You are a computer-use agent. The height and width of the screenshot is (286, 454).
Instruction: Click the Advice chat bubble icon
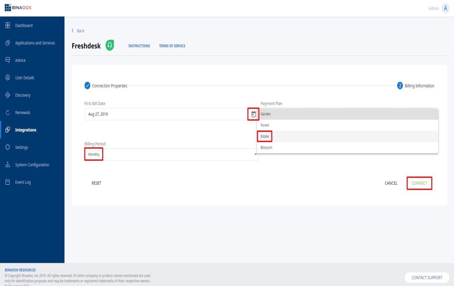click(7, 60)
